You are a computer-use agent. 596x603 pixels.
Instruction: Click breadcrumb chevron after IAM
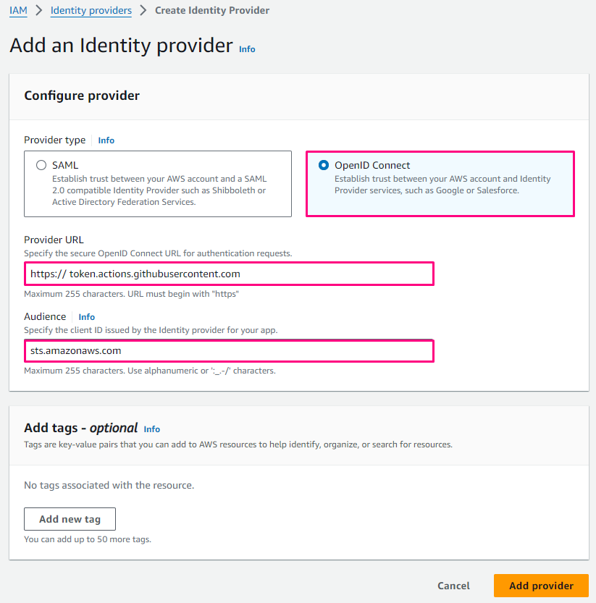(x=39, y=11)
